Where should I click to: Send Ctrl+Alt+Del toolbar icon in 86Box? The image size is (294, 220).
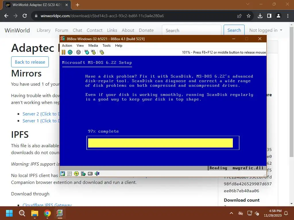pyautogui.click(x=87, y=52)
